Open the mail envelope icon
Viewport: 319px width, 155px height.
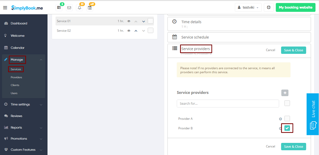pos(69,8)
